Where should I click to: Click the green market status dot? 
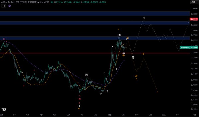[52, 2]
